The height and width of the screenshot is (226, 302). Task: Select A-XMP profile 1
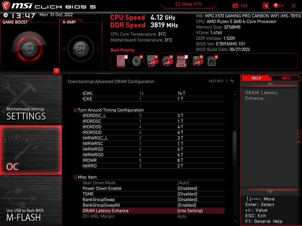[x=98, y=49]
